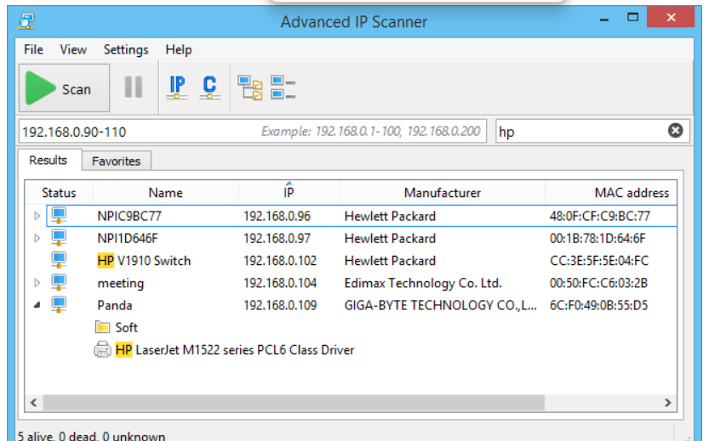Collapse the Panda device row

point(37,305)
